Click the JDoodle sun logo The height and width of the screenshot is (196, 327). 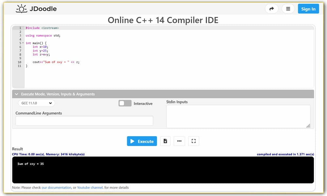(21, 8)
